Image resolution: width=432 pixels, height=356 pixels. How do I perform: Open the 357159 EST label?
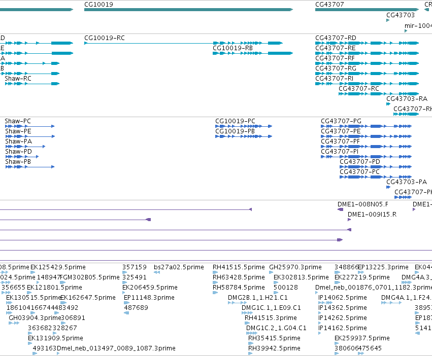(135, 267)
